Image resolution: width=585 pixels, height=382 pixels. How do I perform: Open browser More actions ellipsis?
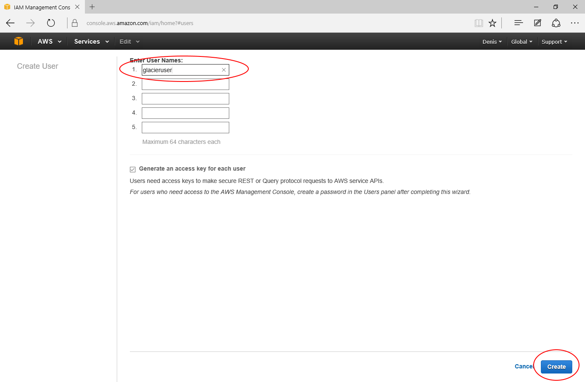(x=575, y=23)
